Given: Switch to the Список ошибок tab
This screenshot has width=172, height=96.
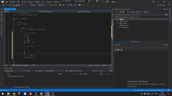Looking at the screenshot, I should pos(19,87).
